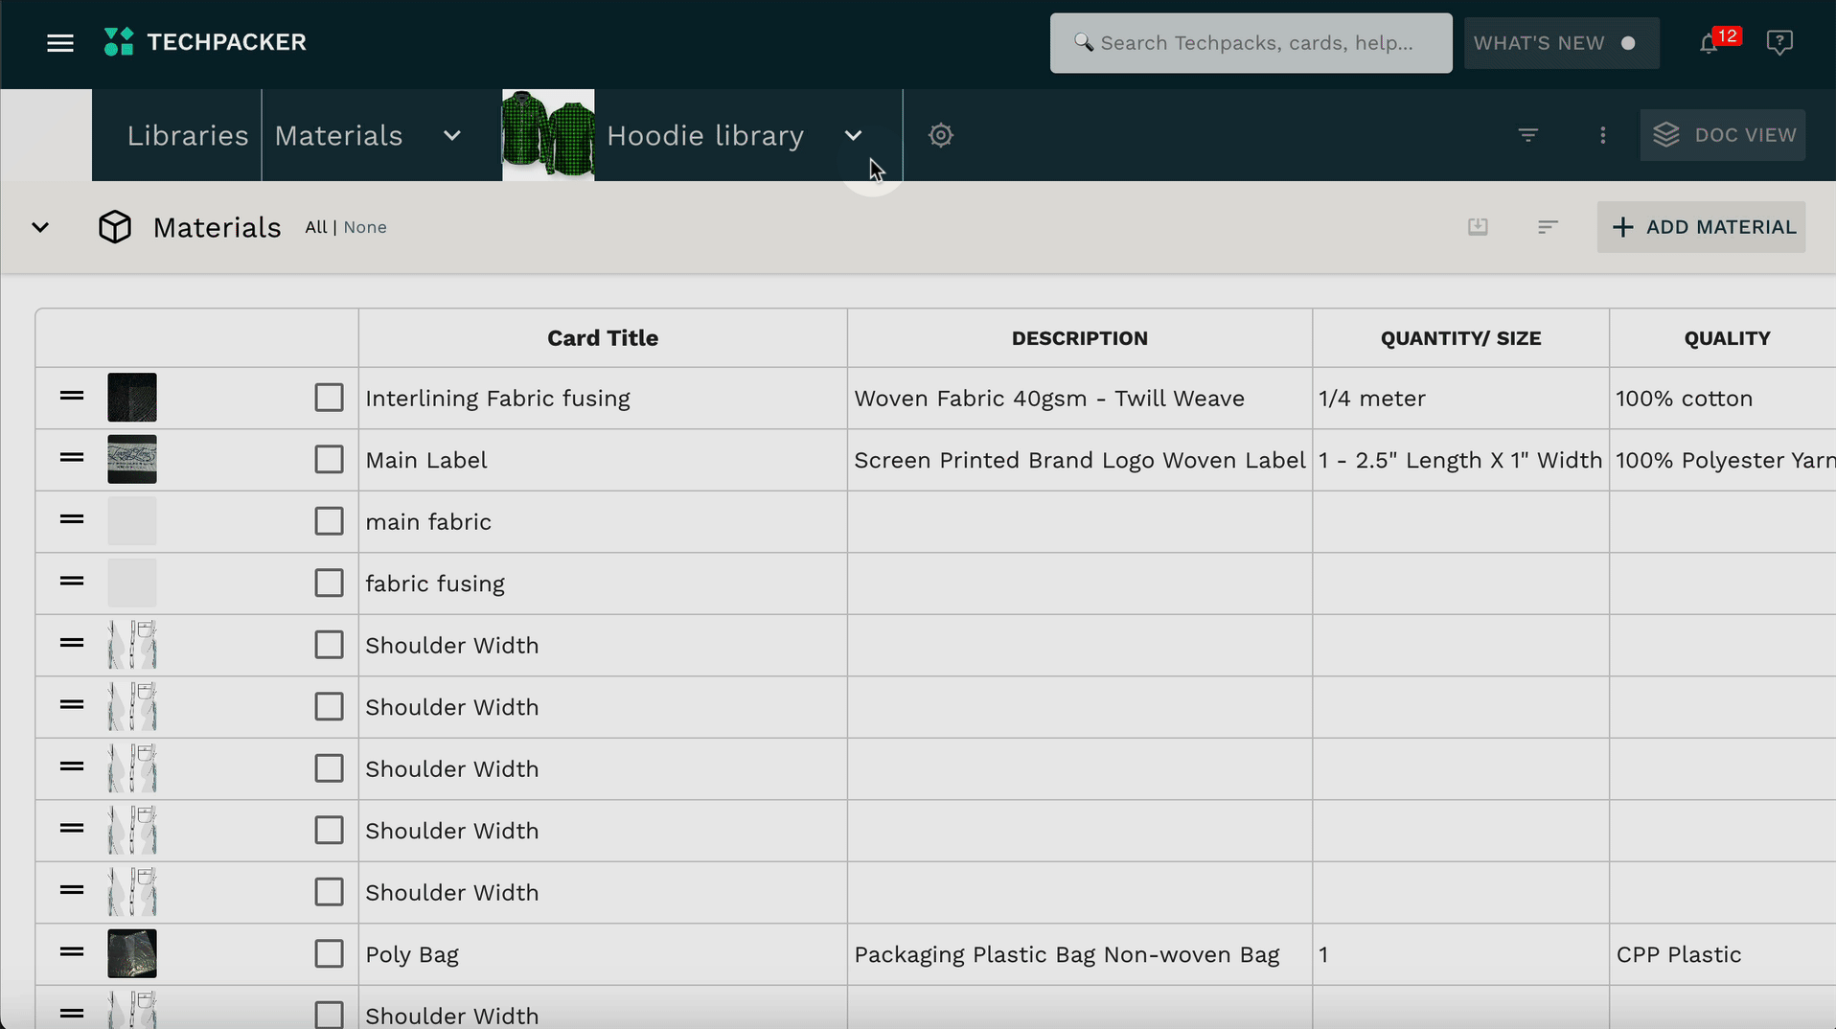Click the DESCRIPTION column header
The width and height of the screenshot is (1836, 1029).
1080,338
